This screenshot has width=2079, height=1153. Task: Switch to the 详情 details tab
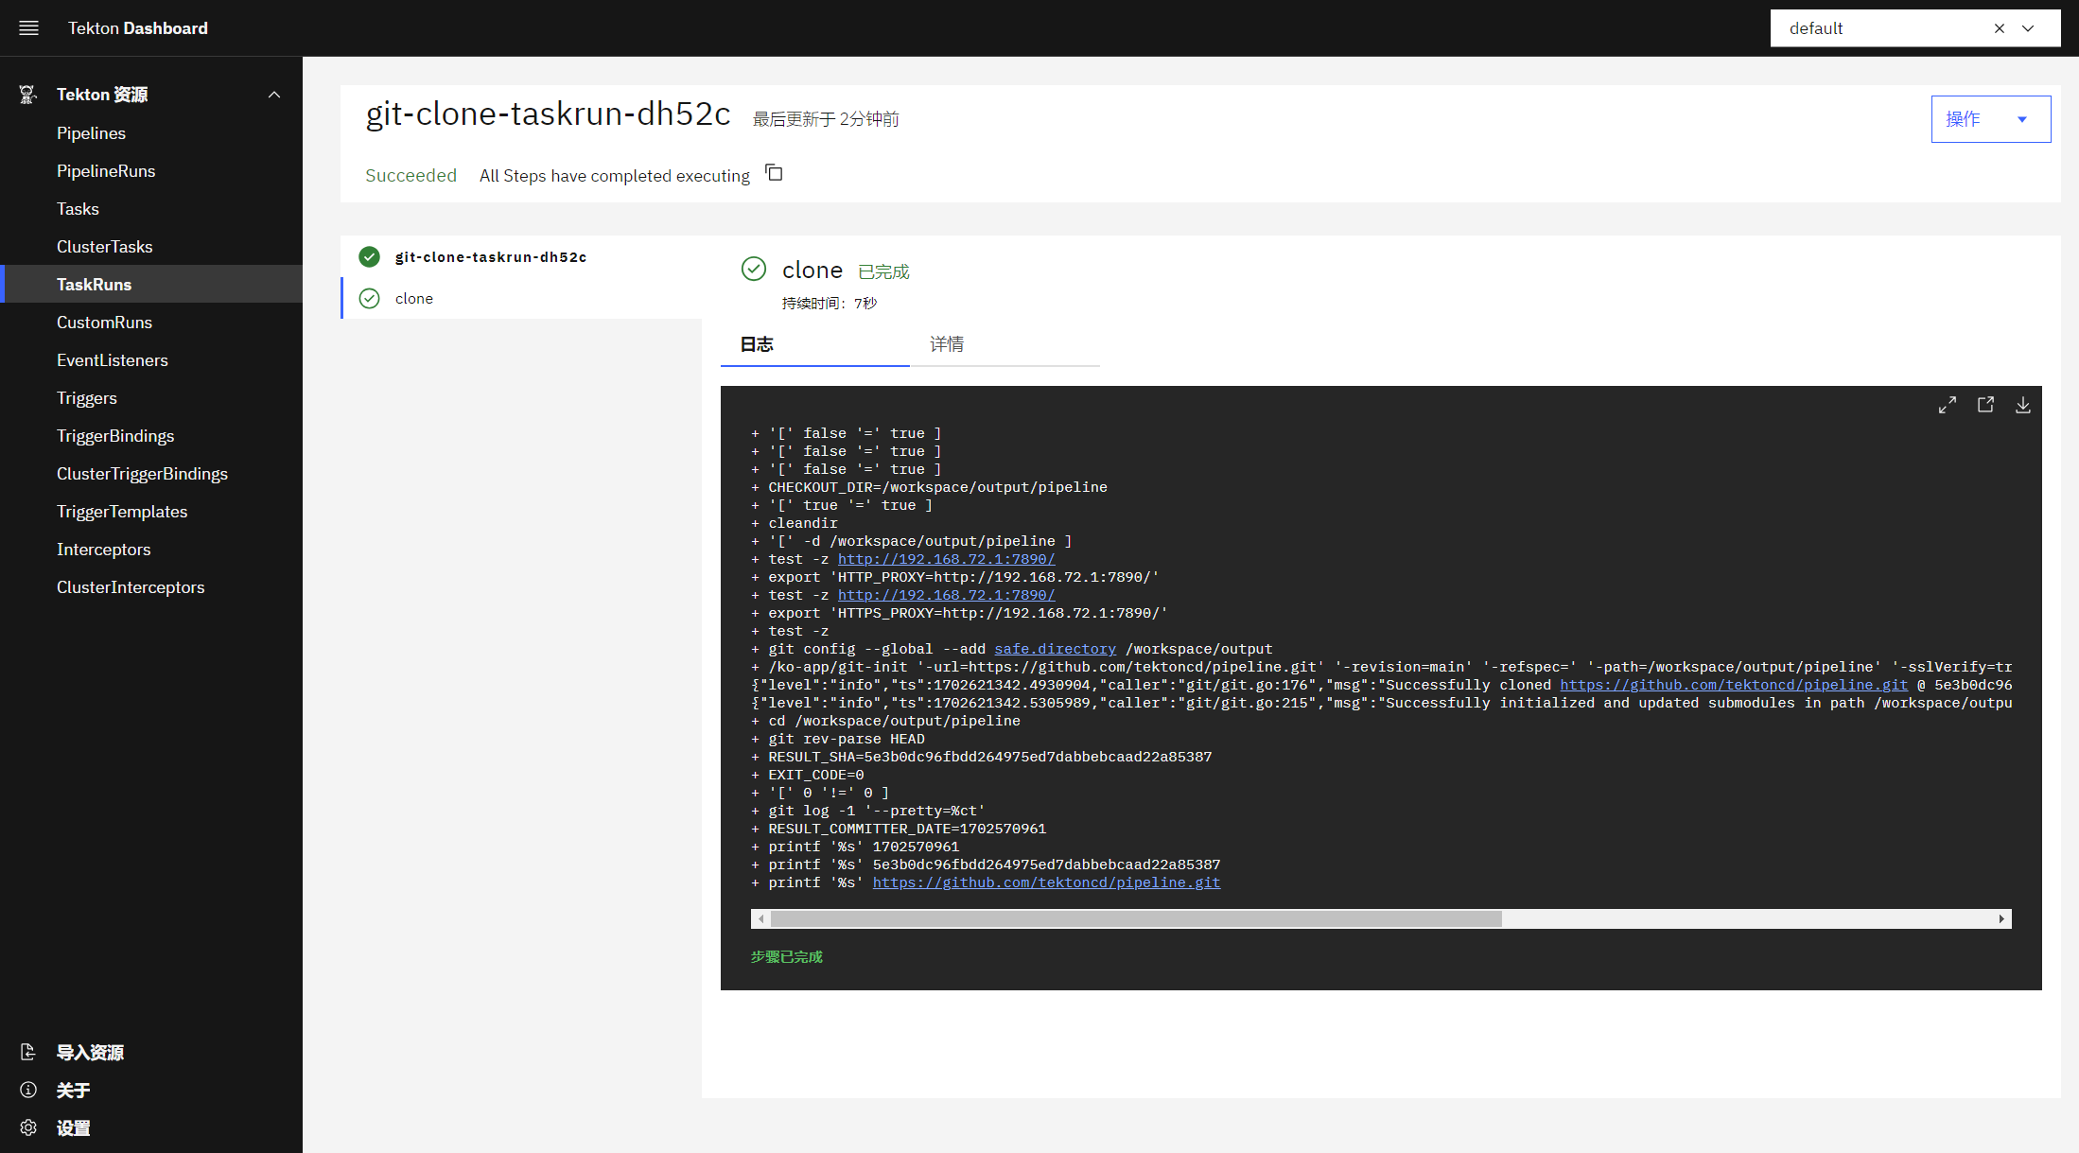1005,344
